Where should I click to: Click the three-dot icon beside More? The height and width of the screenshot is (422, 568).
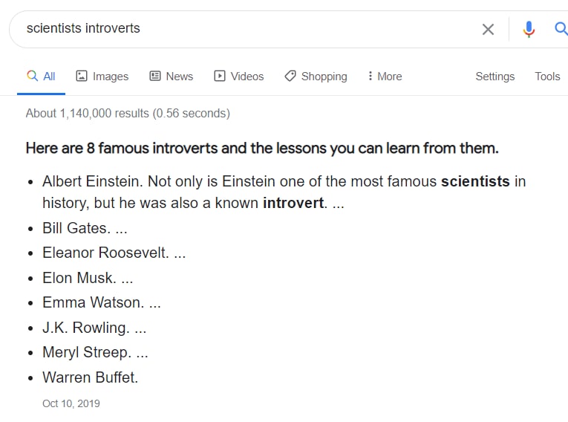[370, 76]
